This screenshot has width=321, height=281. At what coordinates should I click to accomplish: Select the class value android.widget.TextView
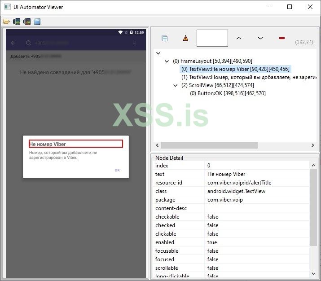click(x=236, y=191)
